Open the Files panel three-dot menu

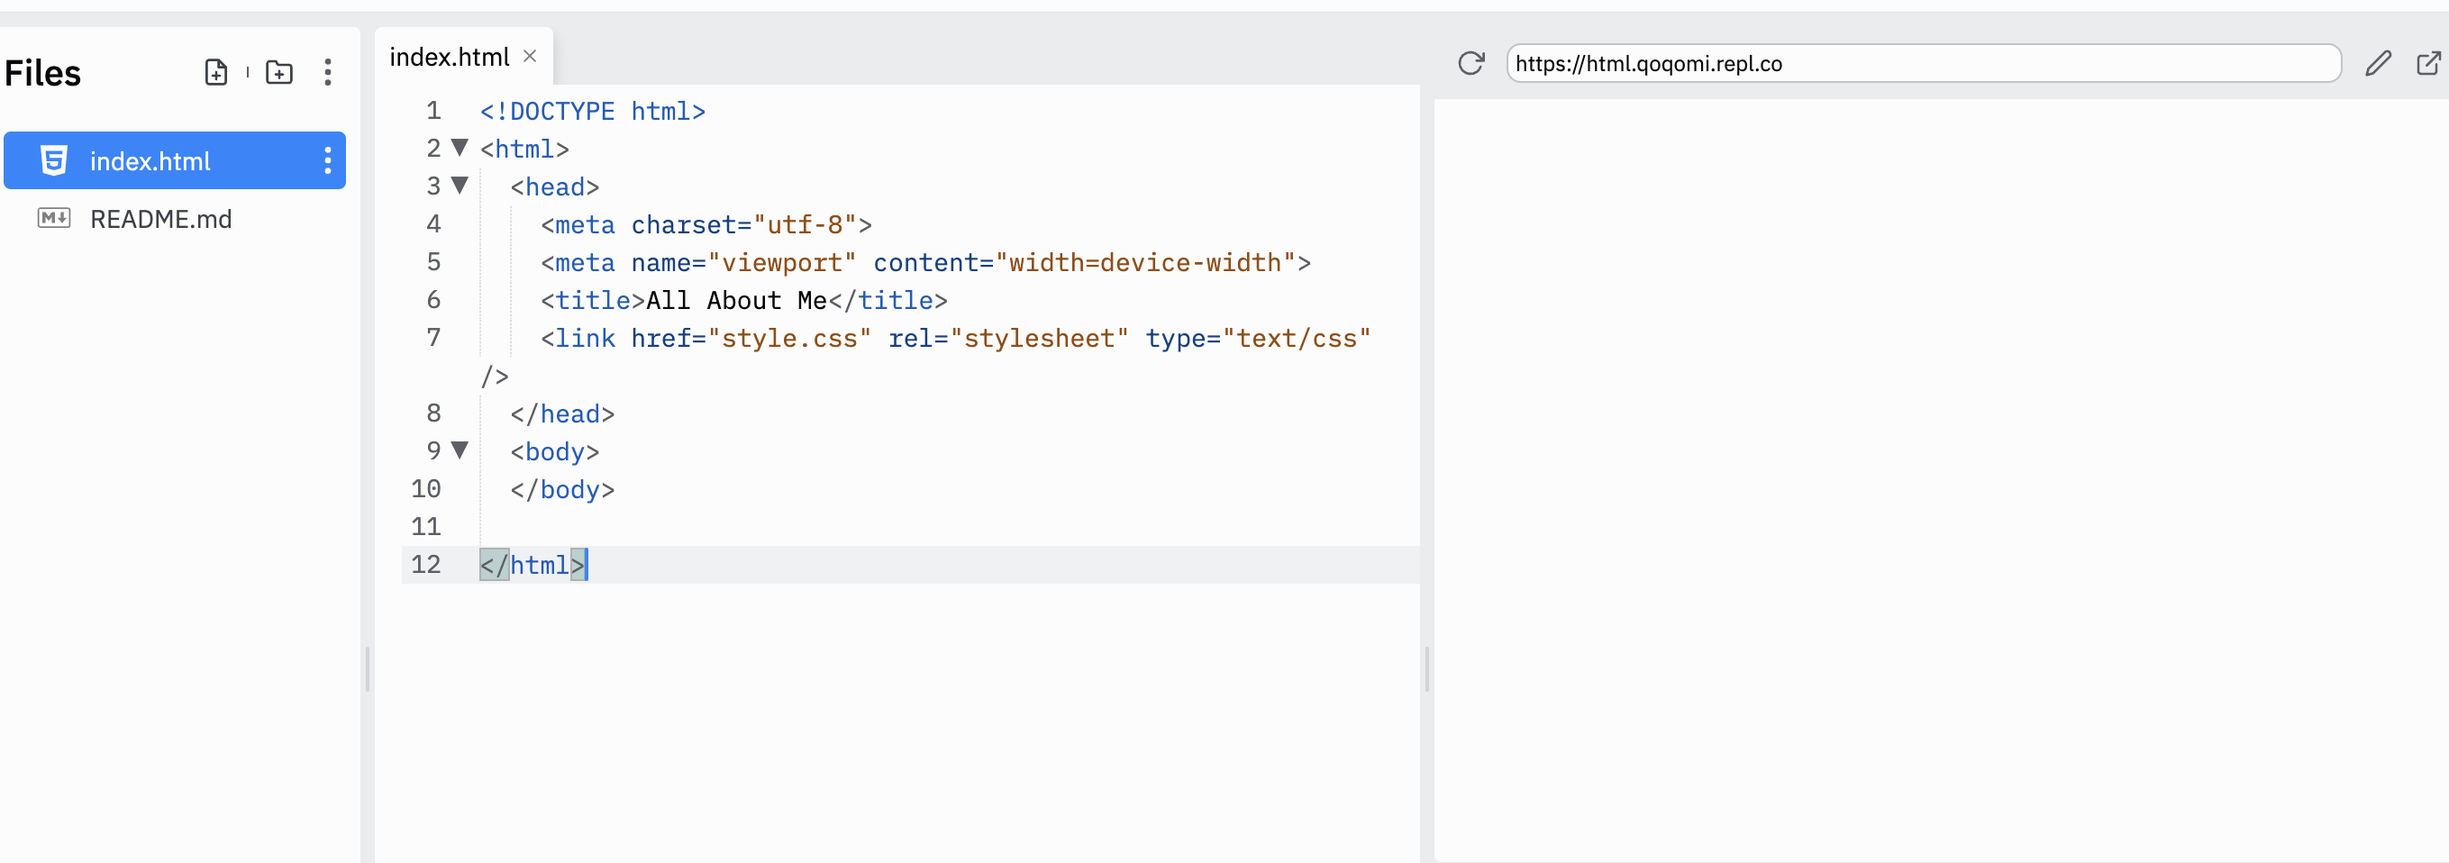click(328, 71)
